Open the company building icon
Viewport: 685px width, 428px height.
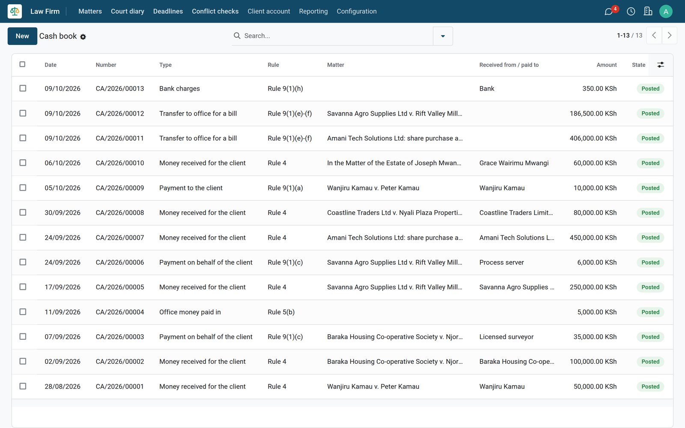648,12
